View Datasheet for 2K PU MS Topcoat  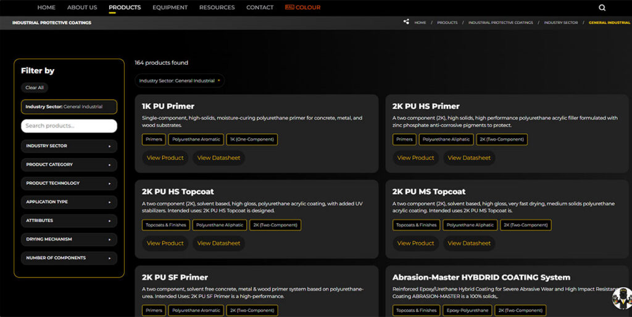[x=469, y=243]
